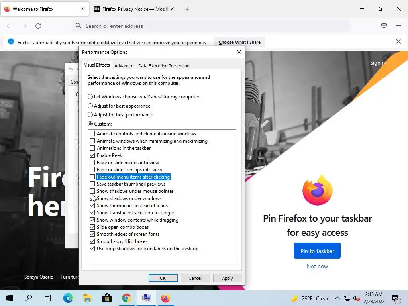The width and height of the screenshot is (408, 306).
Task: Check Animations in the taskbar
Action: pos(92,148)
